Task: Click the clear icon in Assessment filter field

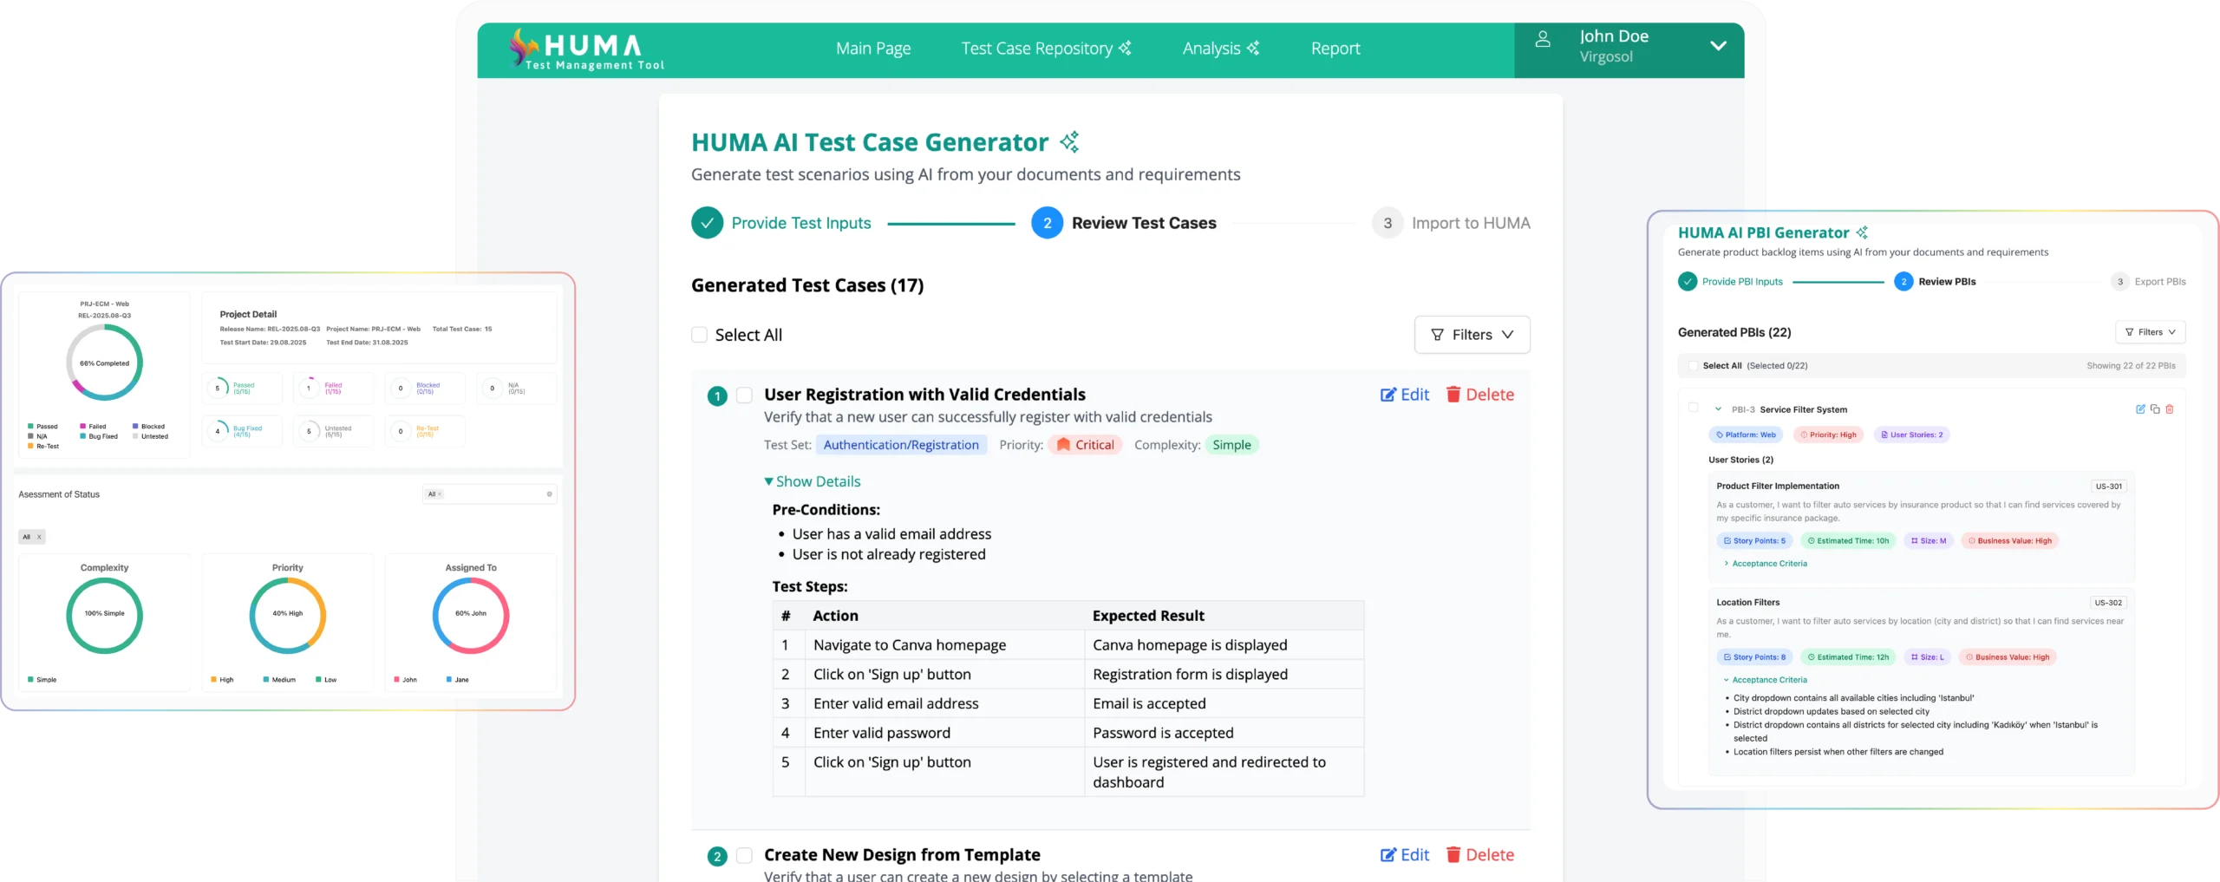Action: (549, 494)
